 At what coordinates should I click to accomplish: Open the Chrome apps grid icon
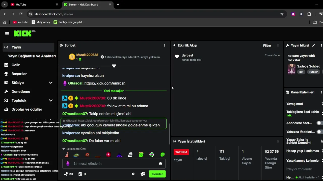pos(4,22)
